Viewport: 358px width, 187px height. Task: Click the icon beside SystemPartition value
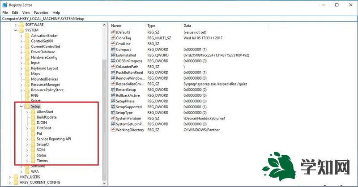tap(113, 118)
